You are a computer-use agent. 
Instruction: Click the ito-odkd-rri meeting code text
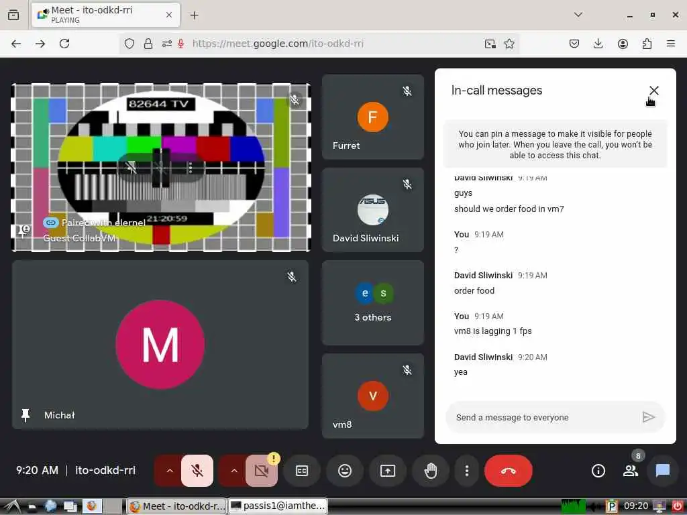click(105, 470)
